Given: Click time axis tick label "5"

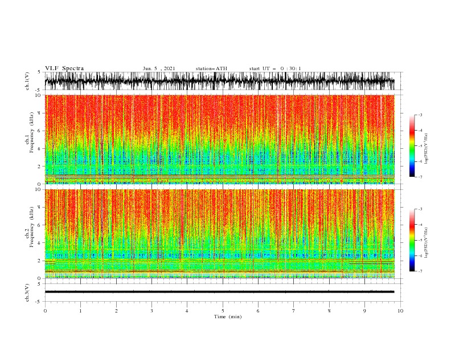Looking at the screenshot, I should click(223, 311).
